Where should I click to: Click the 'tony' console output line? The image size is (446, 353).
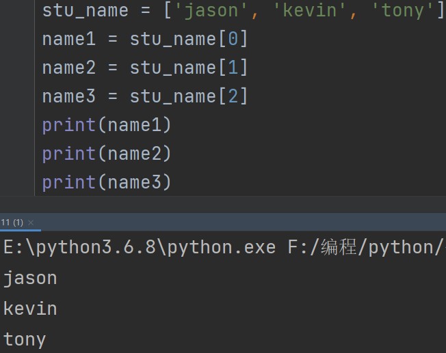25,339
